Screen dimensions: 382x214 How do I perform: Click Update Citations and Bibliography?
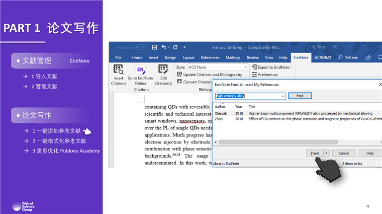pyautogui.click(x=209, y=74)
